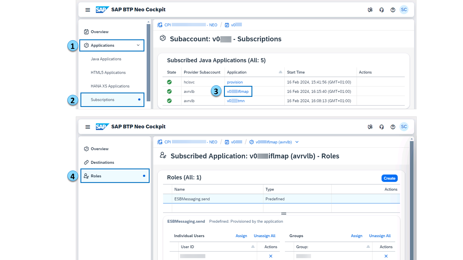Select Subscriptions in the sidebar
The width and height of the screenshot is (463, 260).
tap(112, 100)
